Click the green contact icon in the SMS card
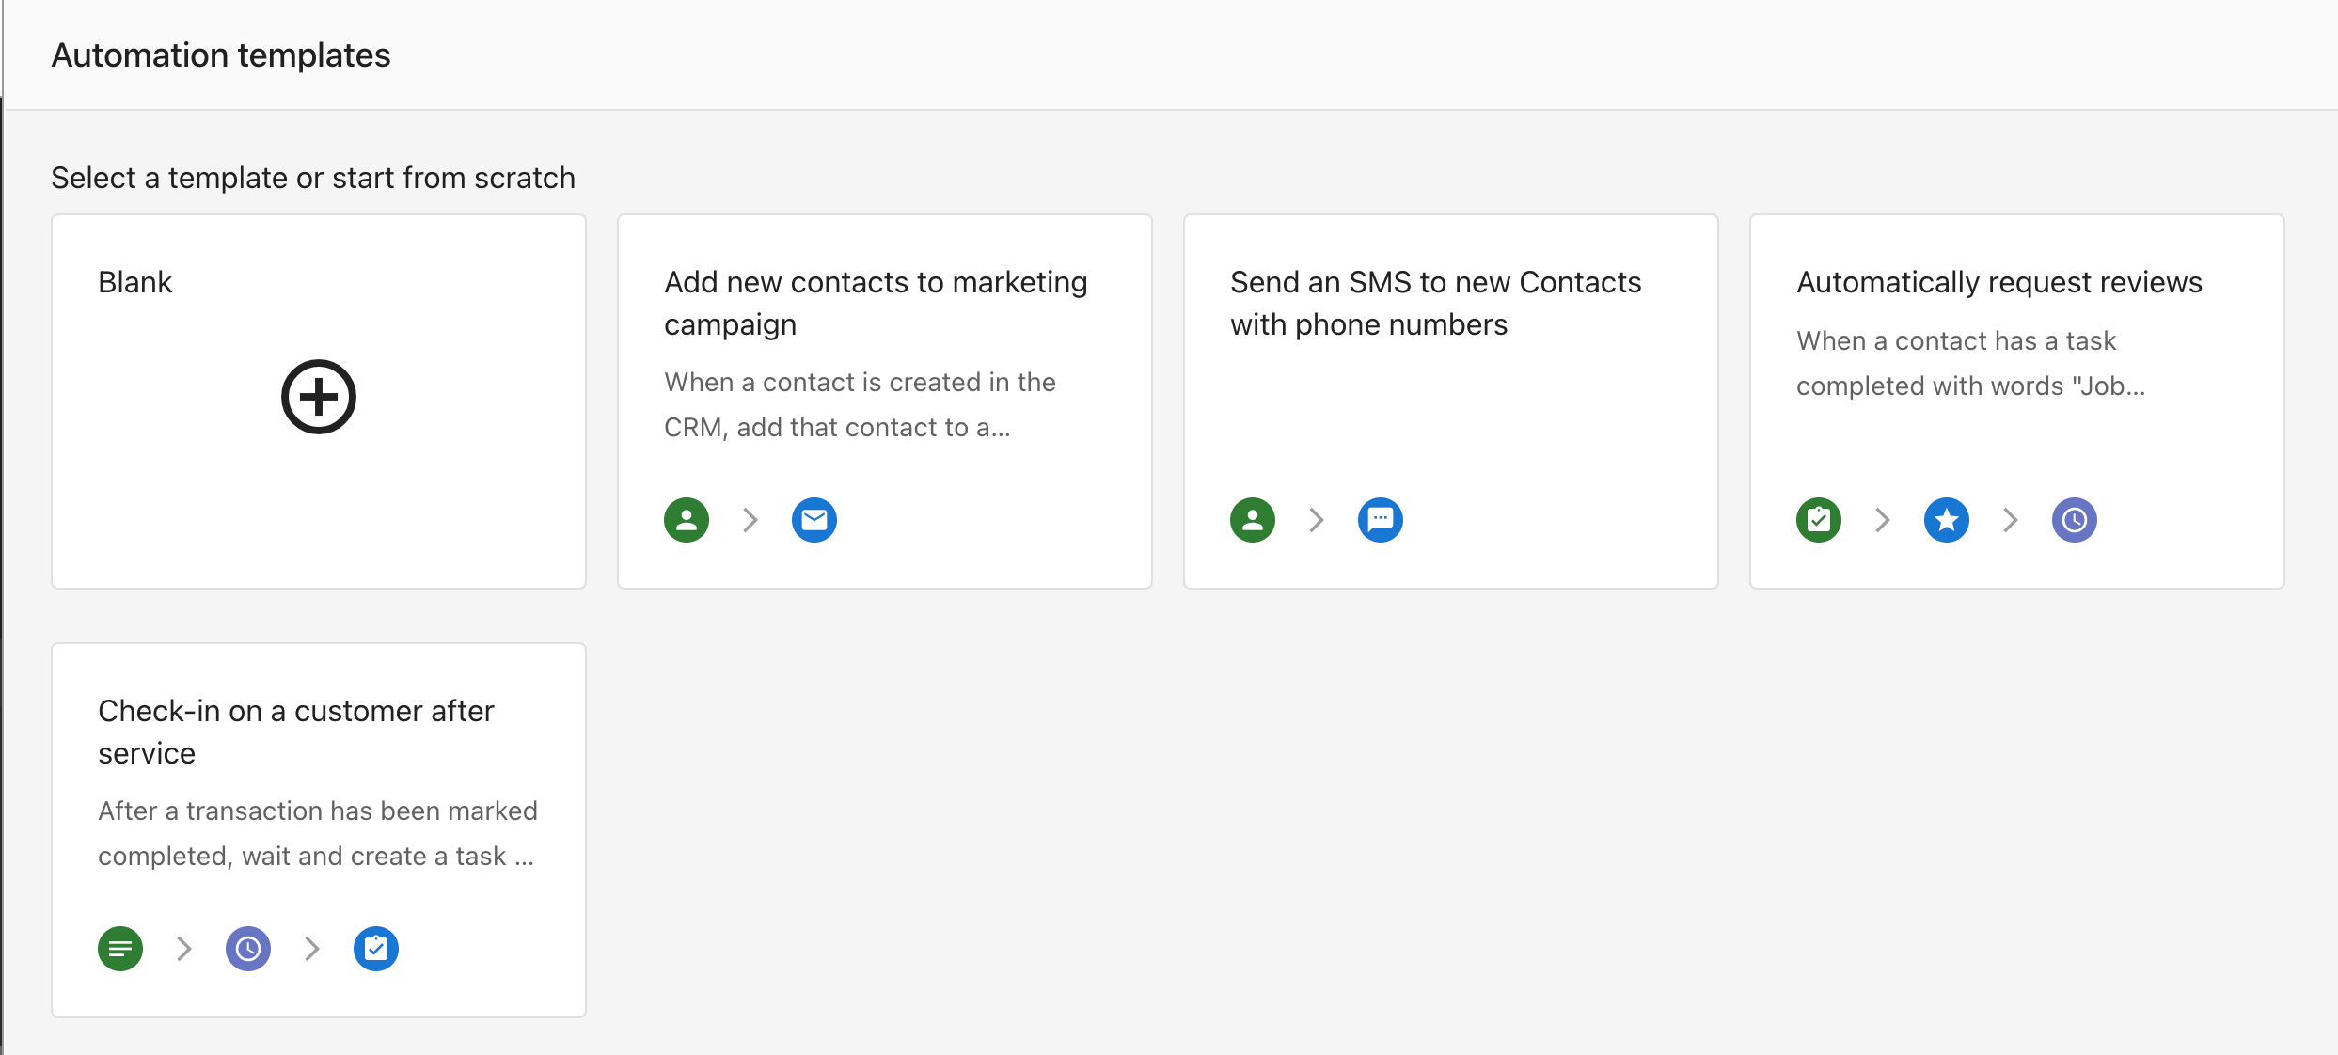Viewport: 2338px width, 1055px height. 1253,520
